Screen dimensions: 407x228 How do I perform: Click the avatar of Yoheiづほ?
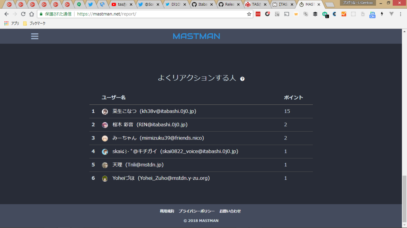click(x=105, y=179)
